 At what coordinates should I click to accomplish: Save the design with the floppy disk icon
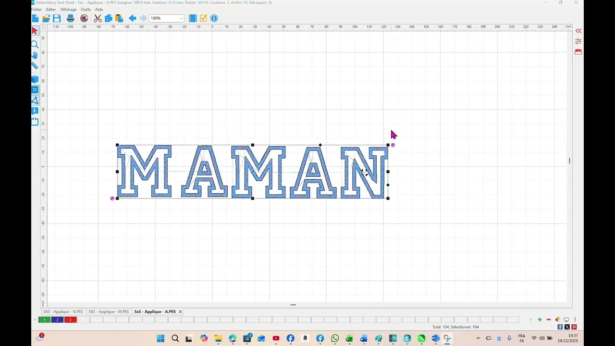(x=57, y=18)
